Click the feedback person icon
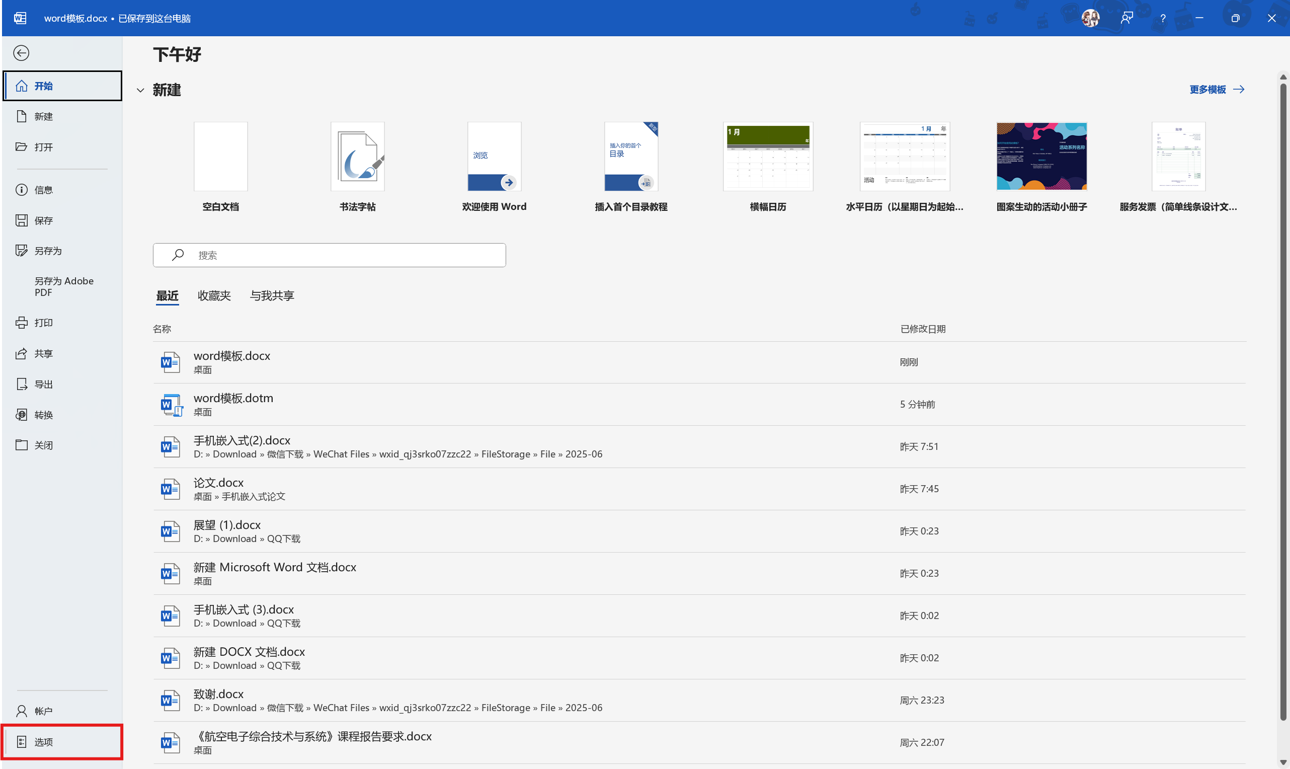The width and height of the screenshot is (1290, 769). coord(1127,18)
